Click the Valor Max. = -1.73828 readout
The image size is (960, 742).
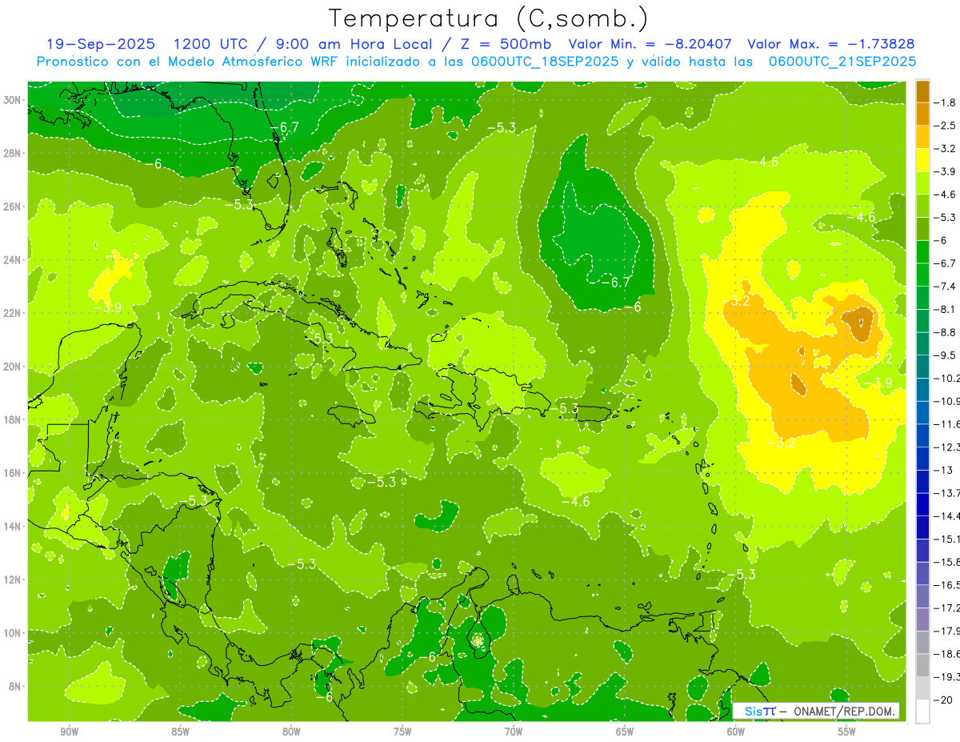coord(830,44)
